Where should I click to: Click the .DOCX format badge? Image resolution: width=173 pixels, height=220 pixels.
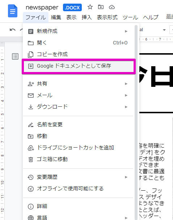[72, 8]
